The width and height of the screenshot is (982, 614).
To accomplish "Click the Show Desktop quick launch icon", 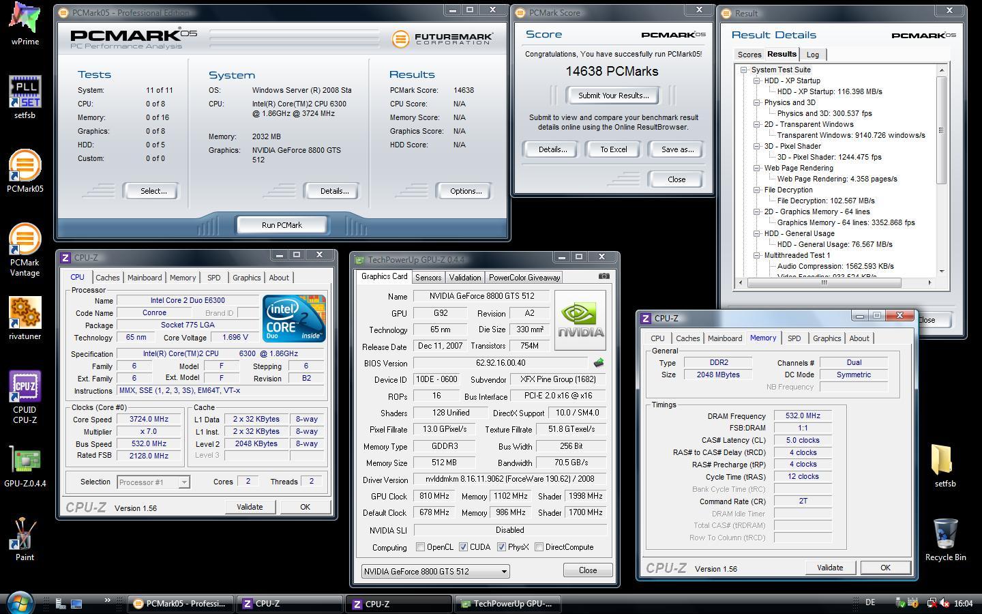I will pos(76,603).
